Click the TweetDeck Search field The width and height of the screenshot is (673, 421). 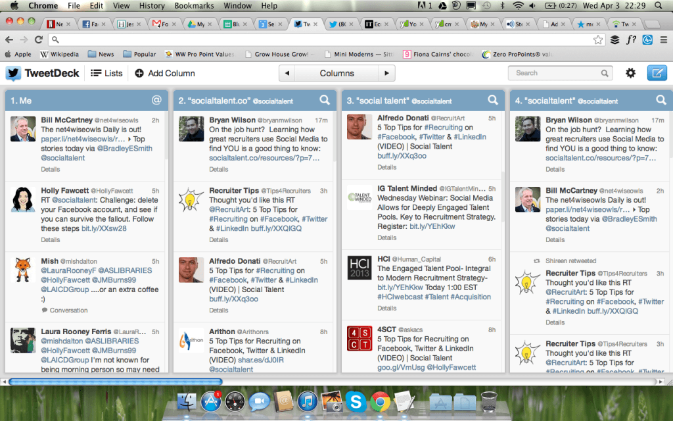pos(560,73)
